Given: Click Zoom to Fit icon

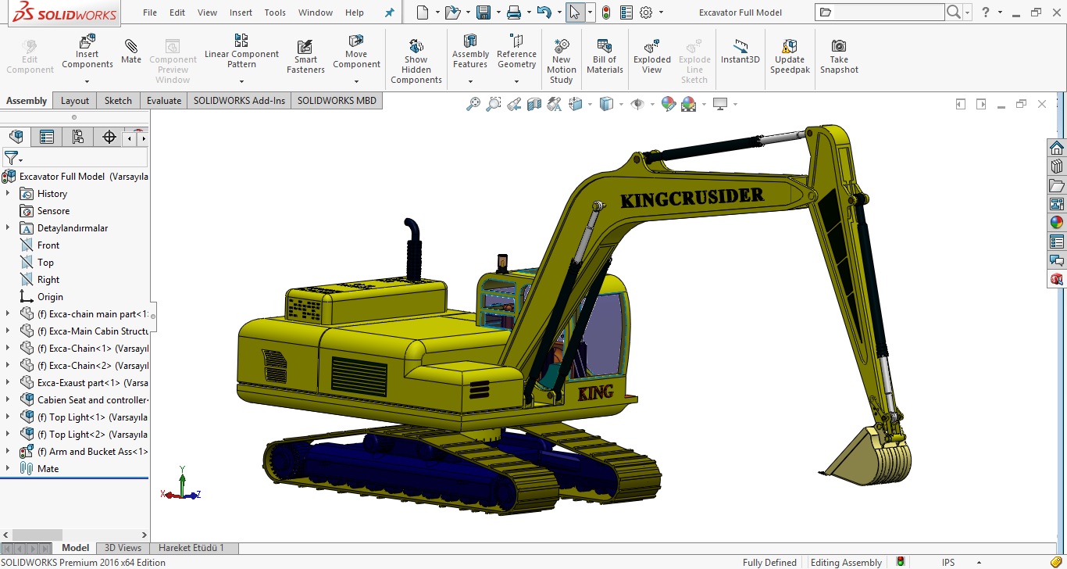Looking at the screenshot, I should [x=473, y=104].
